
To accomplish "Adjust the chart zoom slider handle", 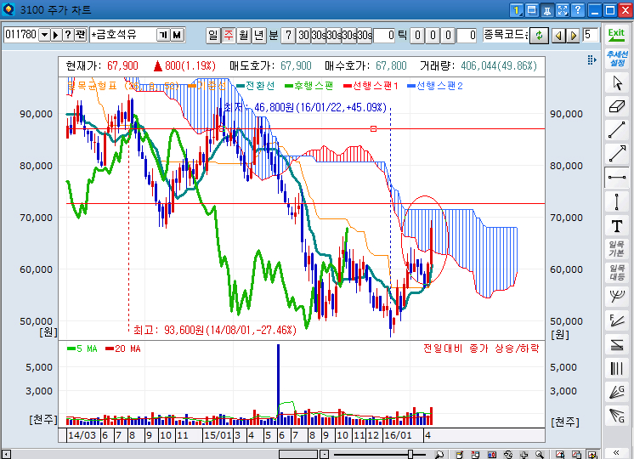I will coord(411,454).
